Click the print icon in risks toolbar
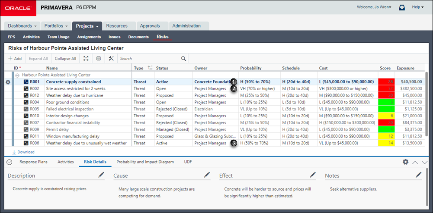The image size is (433, 213). pos(99,59)
